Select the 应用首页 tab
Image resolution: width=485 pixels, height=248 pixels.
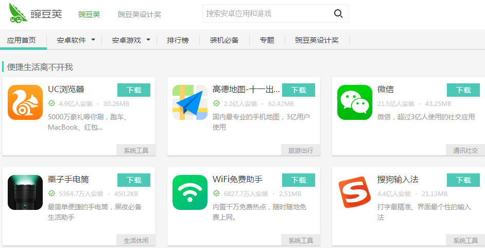[x=21, y=40]
